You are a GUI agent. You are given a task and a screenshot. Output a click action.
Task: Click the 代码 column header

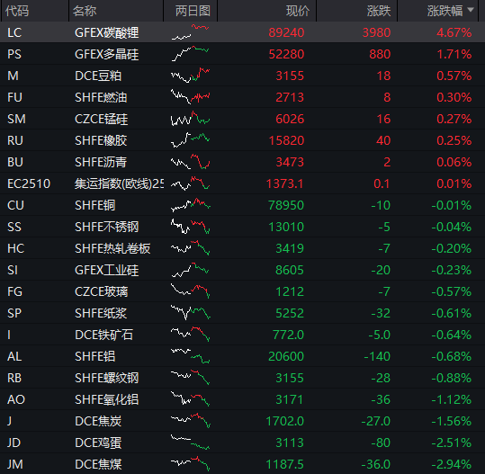tap(17, 11)
